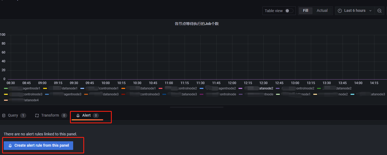Click the green agentnode1 legend color swatch
The image size is (387, 155).
coord(6,88)
